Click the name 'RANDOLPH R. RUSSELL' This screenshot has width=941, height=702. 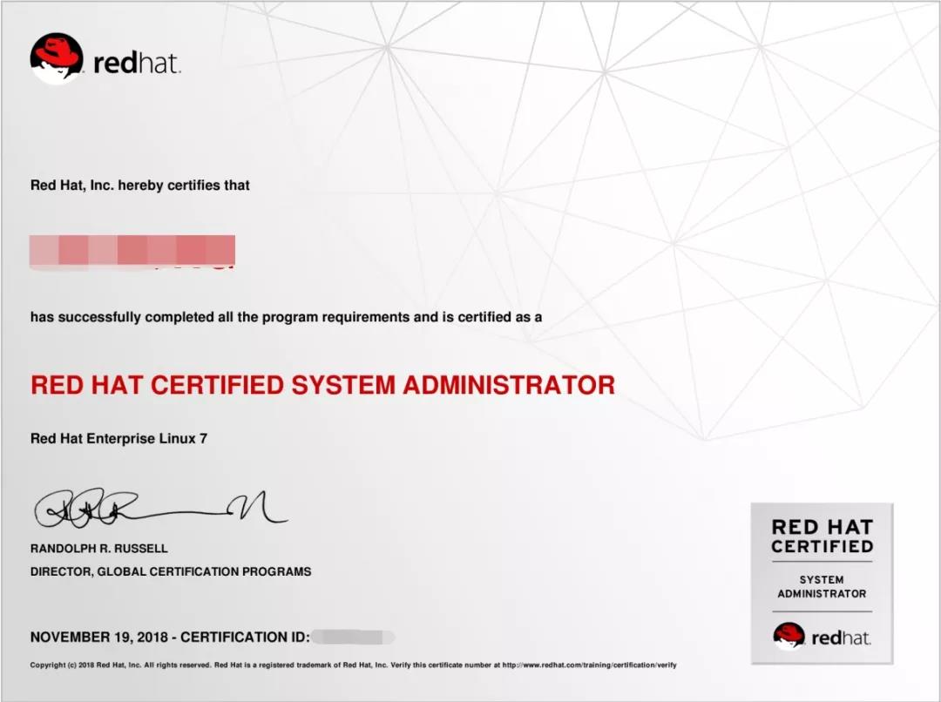[99, 549]
